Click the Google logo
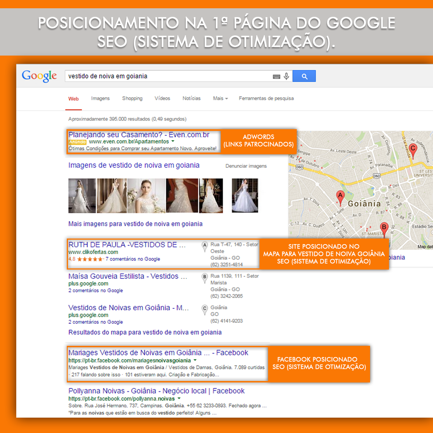The height and width of the screenshot is (433, 433). [x=39, y=76]
